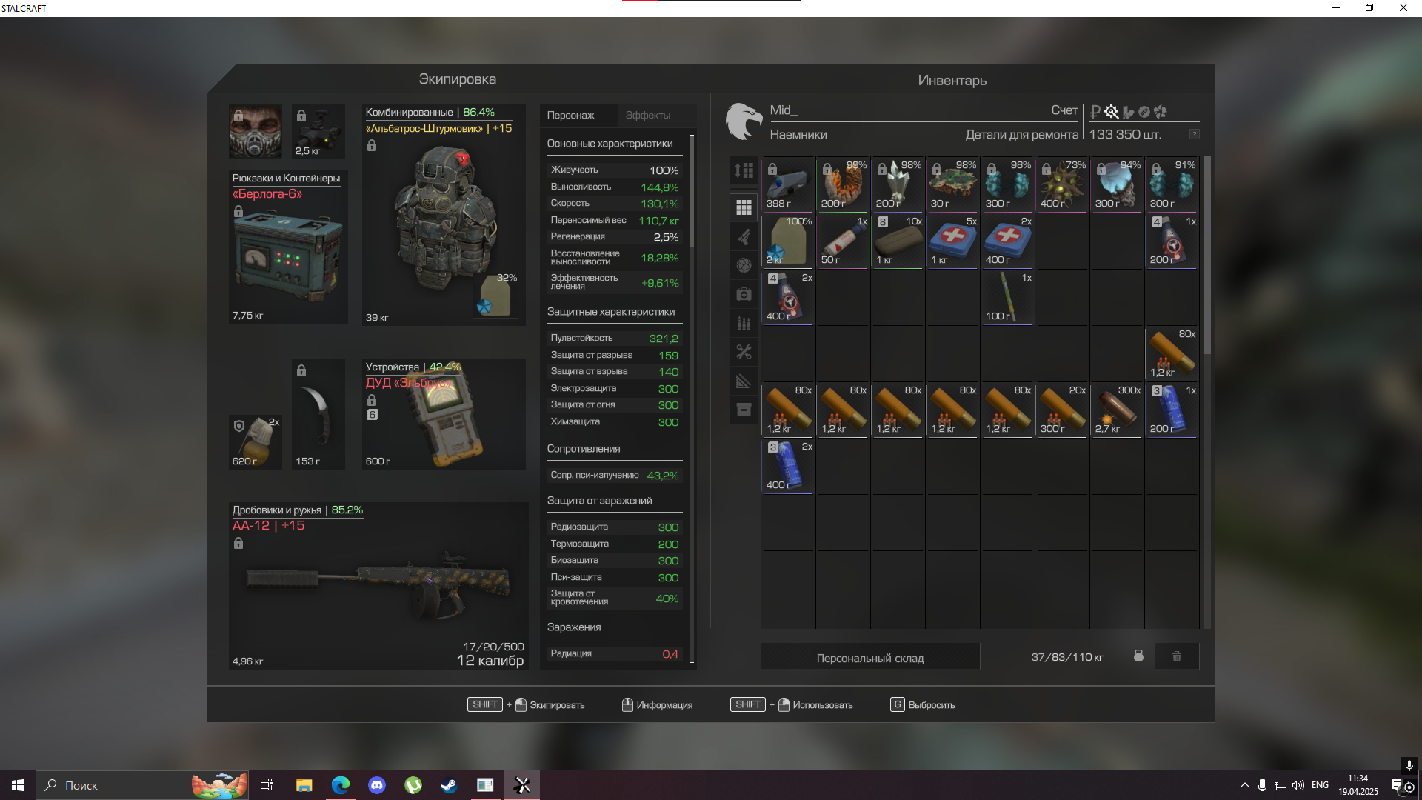This screenshot has height=800, width=1422.
Task: Open Steam from the taskbar
Action: point(449,785)
